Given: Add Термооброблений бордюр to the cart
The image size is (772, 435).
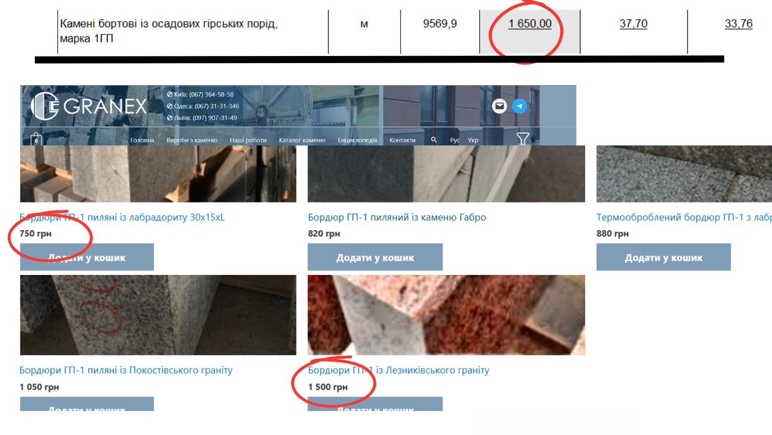Looking at the screenshot, I should coord(663,258).
